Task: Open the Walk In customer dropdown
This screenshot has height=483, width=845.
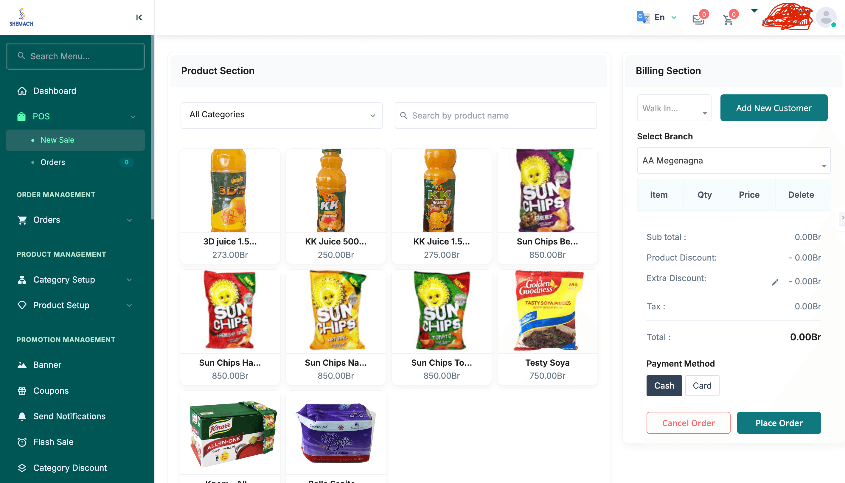Action: (x=674, y=108)
